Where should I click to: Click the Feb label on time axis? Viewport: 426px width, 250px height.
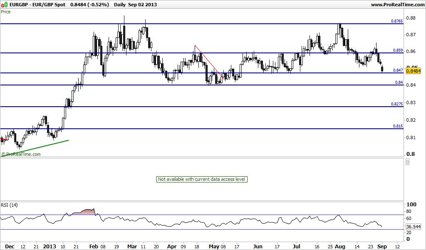(x=94, y=247)
